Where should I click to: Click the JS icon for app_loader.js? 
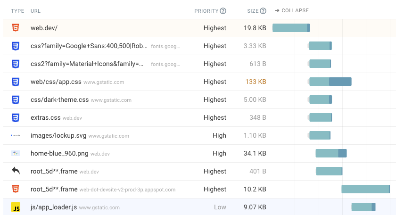pyautogui.click(x=16, y=207)
